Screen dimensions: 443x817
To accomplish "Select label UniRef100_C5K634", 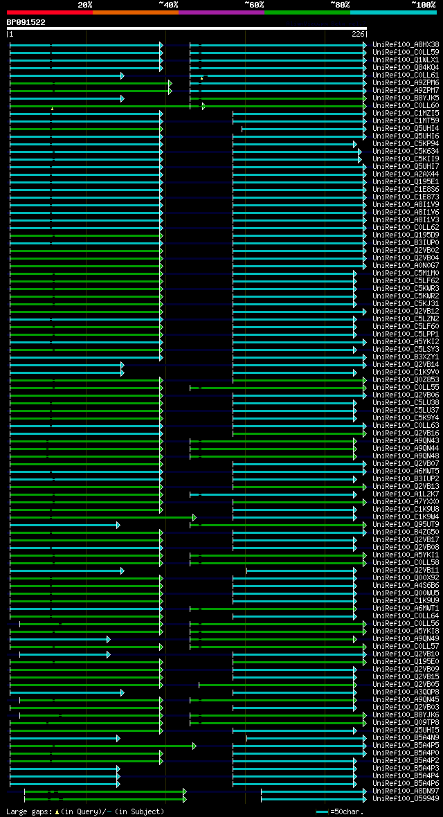I will point(406,151).
